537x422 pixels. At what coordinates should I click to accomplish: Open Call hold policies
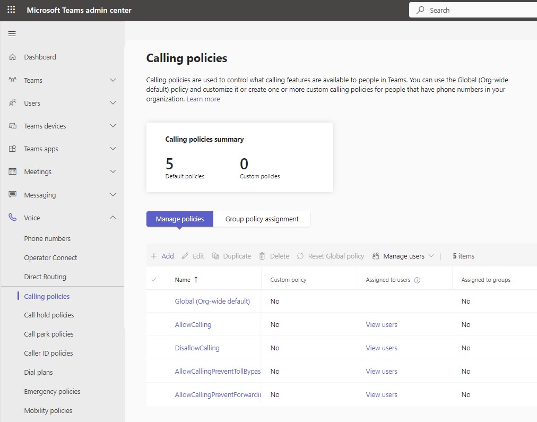click(x=49, y=315)
